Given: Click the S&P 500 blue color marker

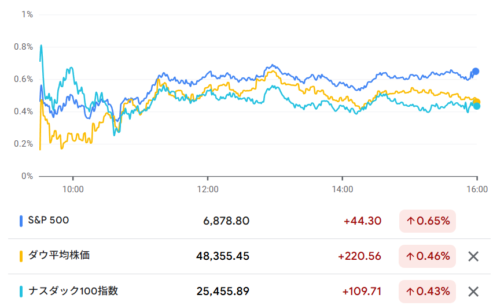Looking at the screenshot, I should pos(21,221).
